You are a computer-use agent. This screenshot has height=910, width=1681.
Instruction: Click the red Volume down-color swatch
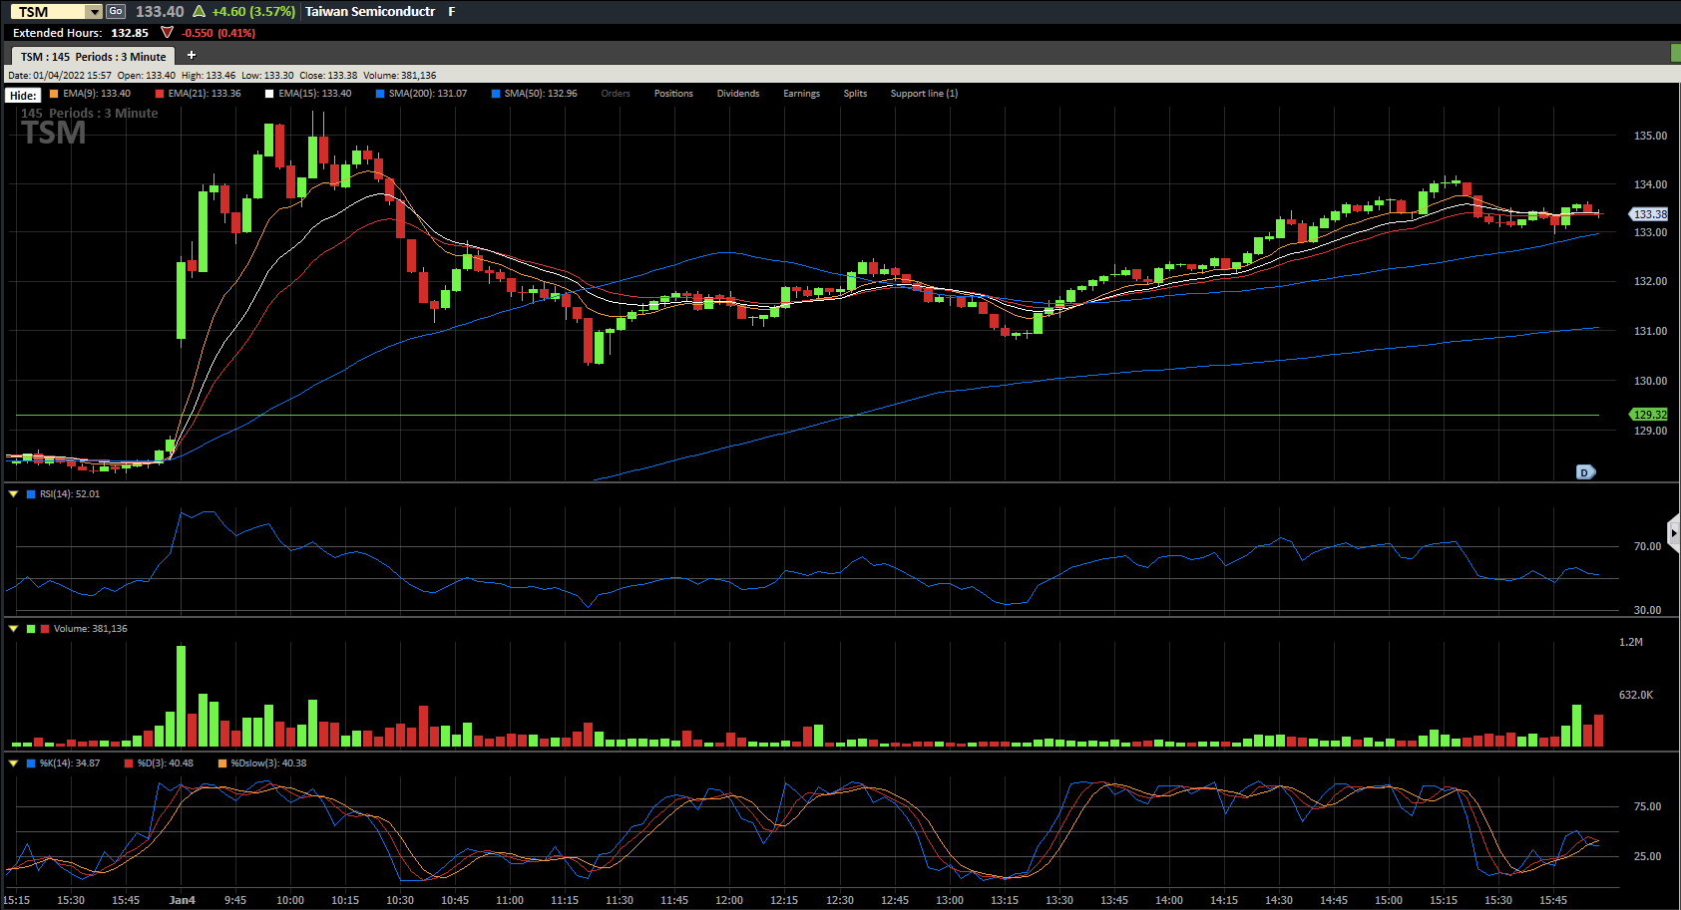click(45, 629)
